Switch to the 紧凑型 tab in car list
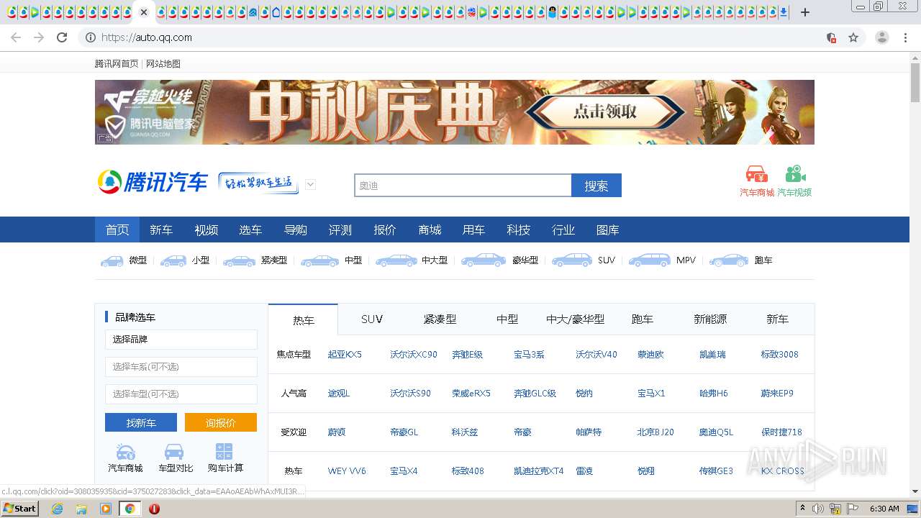 (x=440, y=319)
